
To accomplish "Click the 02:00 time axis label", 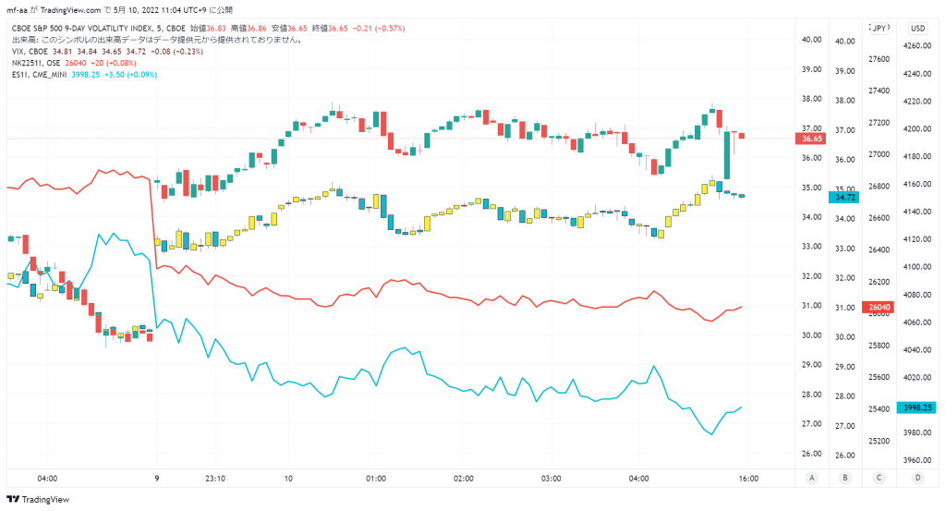I will click(x=464, y=479).
